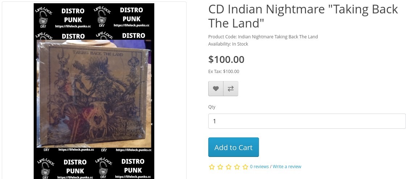Select the first rating star

pyautogui.click(x=212, y=167)
